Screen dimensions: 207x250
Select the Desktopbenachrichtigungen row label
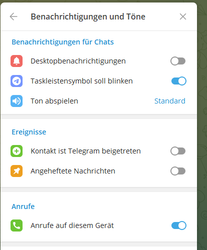[78, 61]
